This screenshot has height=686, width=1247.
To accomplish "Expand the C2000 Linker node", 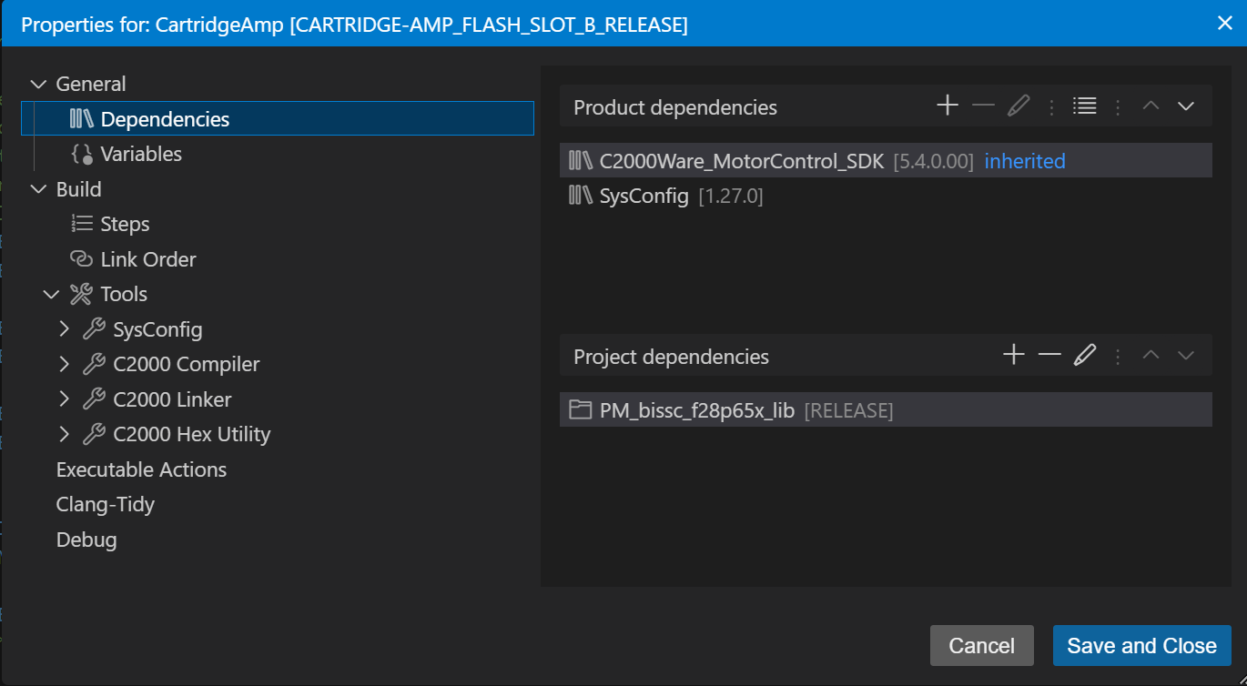I will (64, 398).
